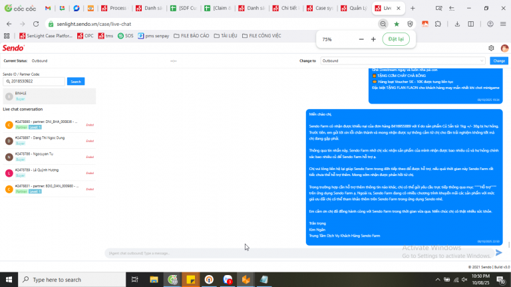Image resolution: width=511 pixels, height=287 pixels.
Task: Select the BINHLE buyer entry
Action: [49, 96]
